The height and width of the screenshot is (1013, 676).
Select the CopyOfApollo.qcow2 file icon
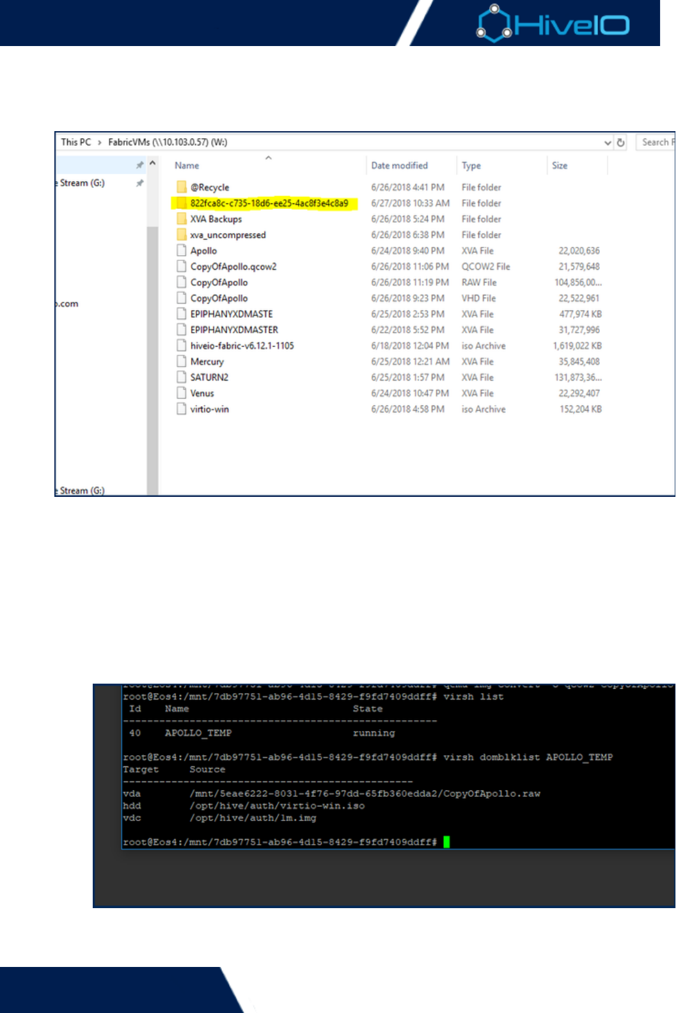click(182, 266)
